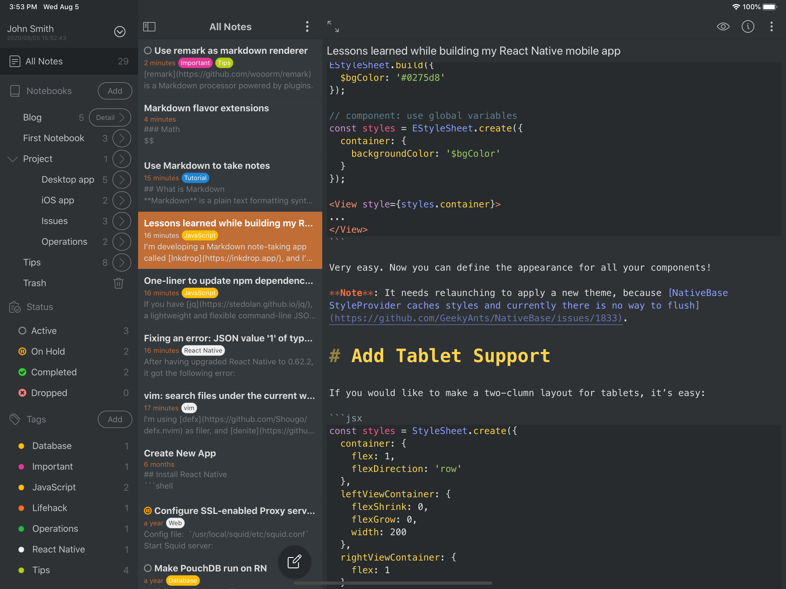This screenshot has width=786, height=589.
Task: Open the Desktop app notebook detail arrow
Action: 121,180
